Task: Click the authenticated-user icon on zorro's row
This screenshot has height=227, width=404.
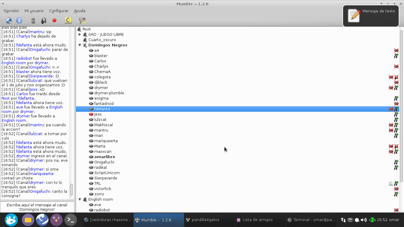Action: (x=396, y=194)
